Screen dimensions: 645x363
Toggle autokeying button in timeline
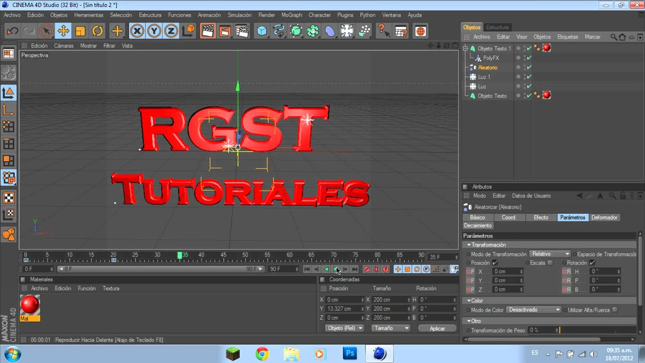pyautogui.click(x=376, y=269)
